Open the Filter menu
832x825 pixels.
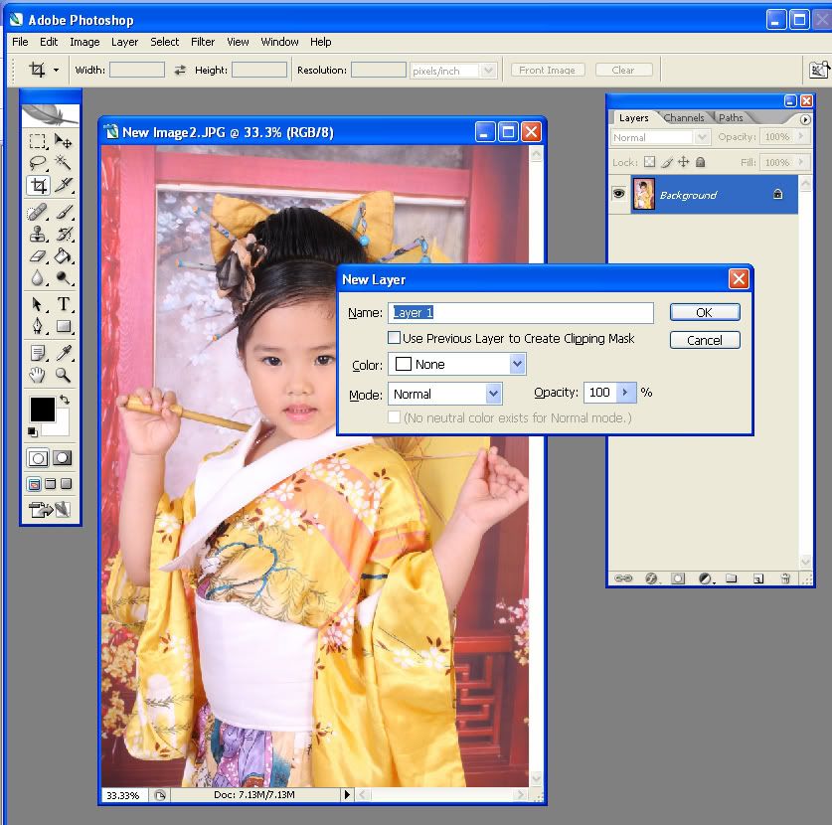click(x=203, y=42)
